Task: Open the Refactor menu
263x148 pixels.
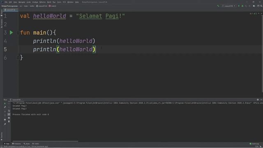Action: pyautogui.click(x=42, y=2)
